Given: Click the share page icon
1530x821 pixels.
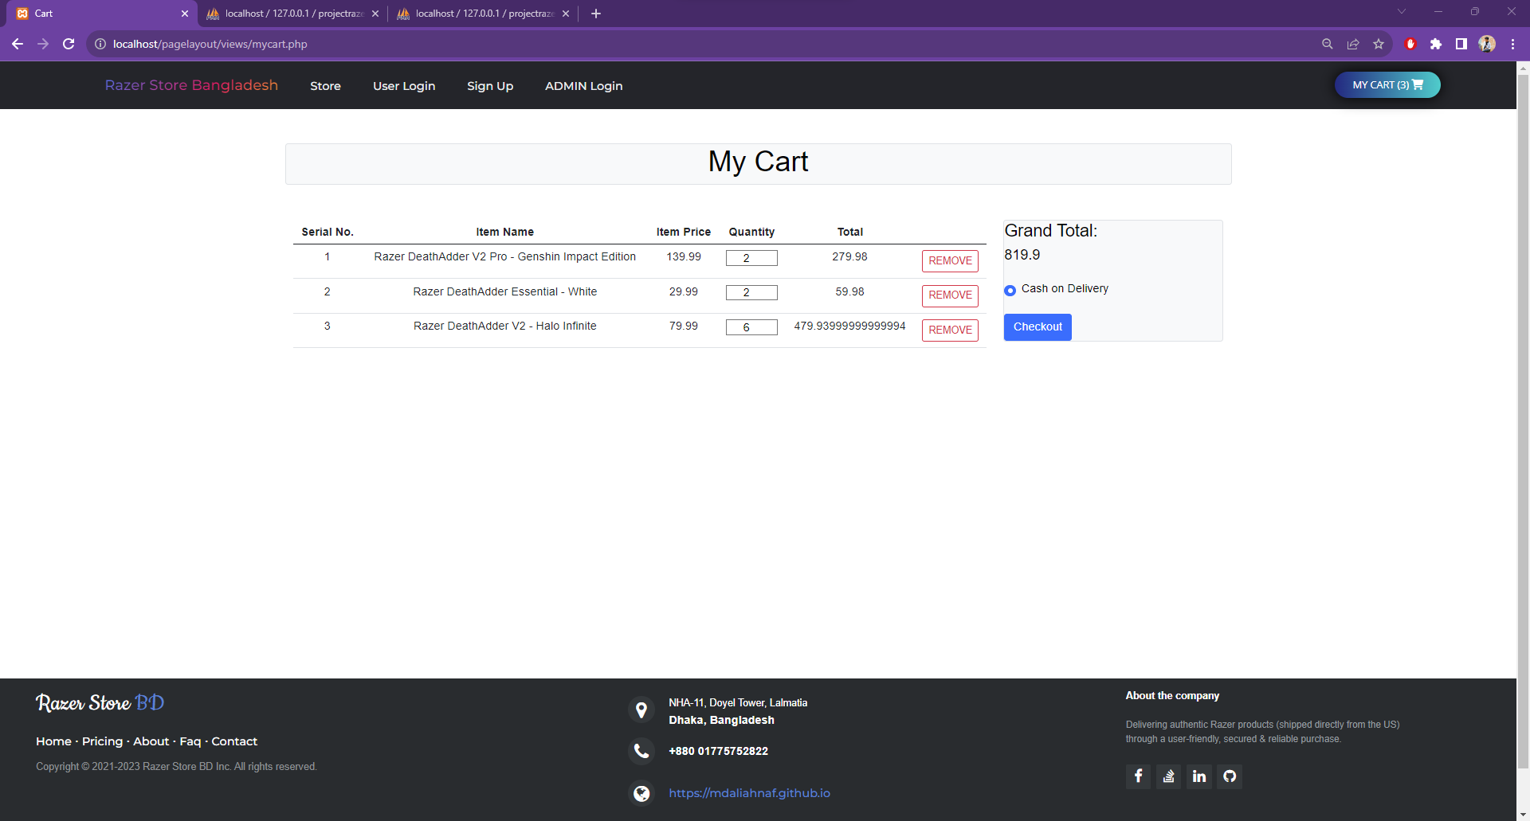Looking at the screenshot, I should [x=1352, y=44].
